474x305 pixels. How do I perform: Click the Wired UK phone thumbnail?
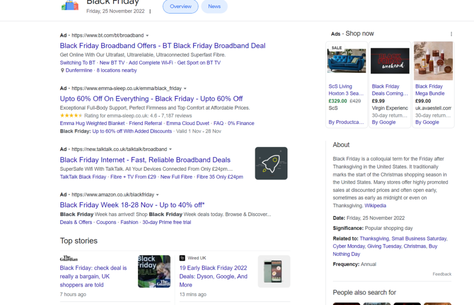pyautogui.click(x=274, y=271)
